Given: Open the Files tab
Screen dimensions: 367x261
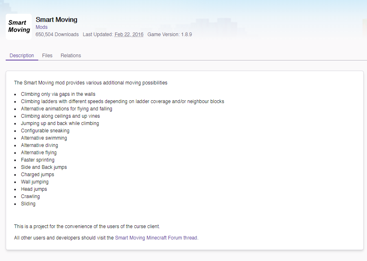Looking at the screenshot, I should coord(47,56).
